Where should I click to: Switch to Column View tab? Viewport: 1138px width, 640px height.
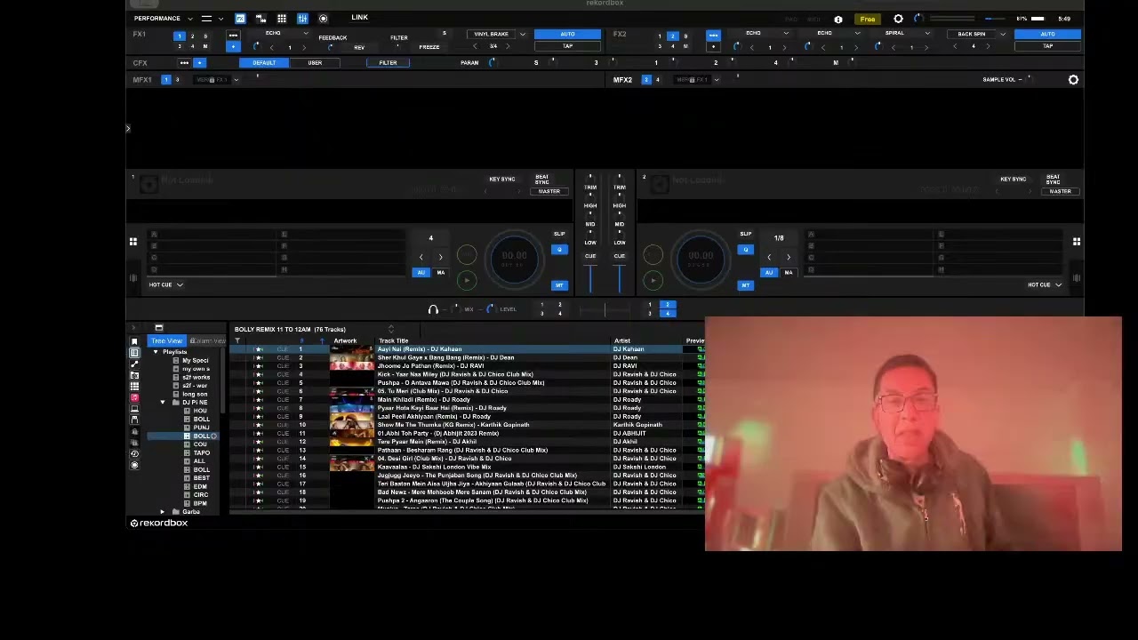click(206, 341)
